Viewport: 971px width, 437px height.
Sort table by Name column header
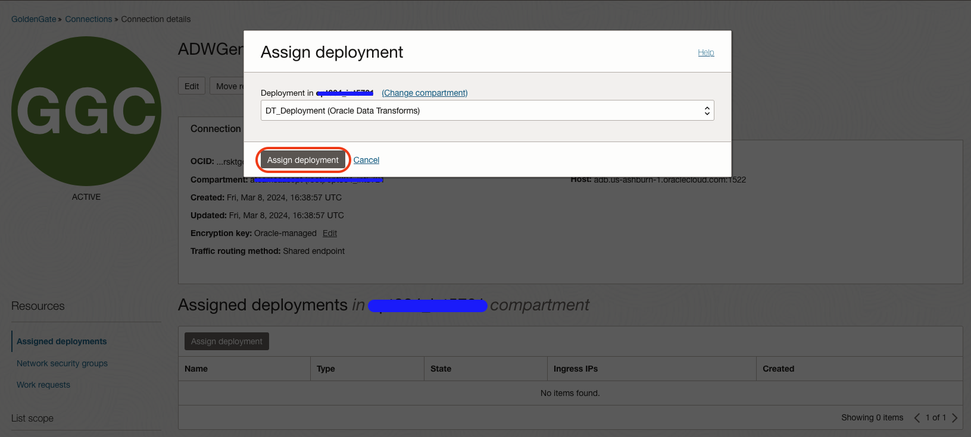click(x=196, y=369)
